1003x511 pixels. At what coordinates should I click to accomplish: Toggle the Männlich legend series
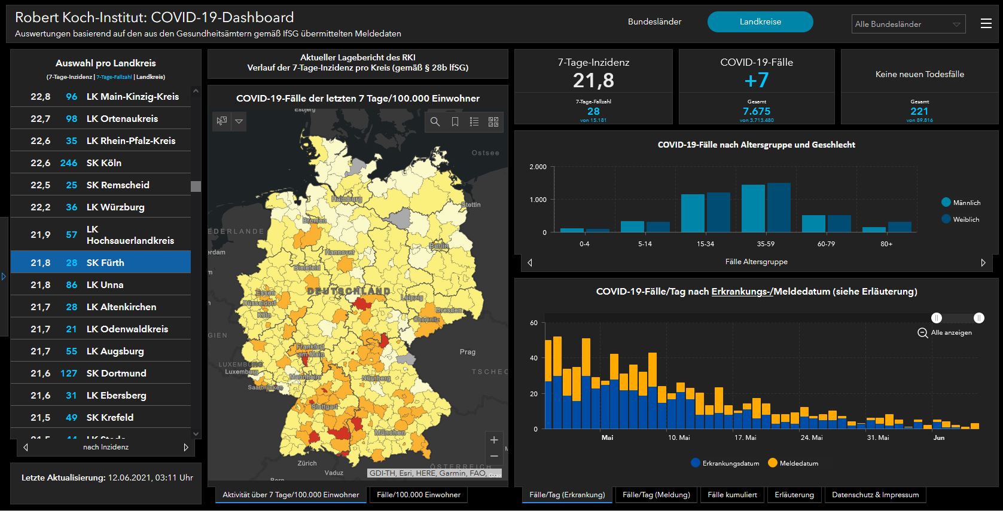(960, 203)
